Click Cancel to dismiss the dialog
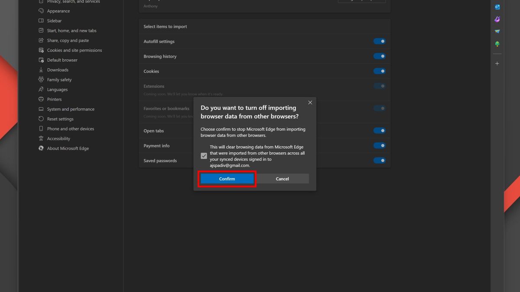 pos(282,178)
